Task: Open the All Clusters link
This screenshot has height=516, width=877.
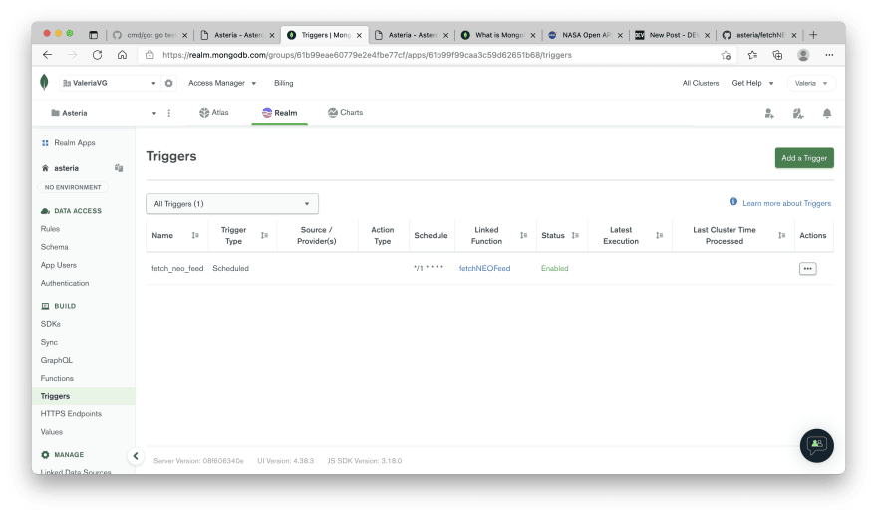Action: [701, 83]
